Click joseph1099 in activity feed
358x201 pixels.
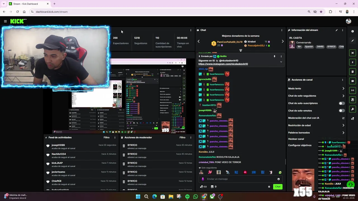click(58, 145)
